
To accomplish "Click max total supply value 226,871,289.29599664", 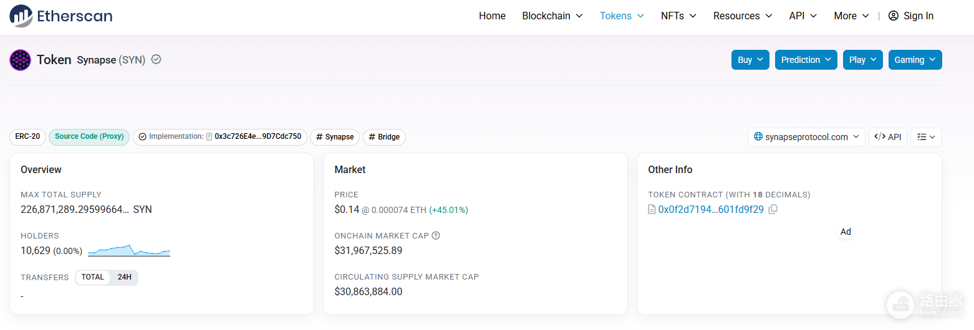I will pos(75,210).
